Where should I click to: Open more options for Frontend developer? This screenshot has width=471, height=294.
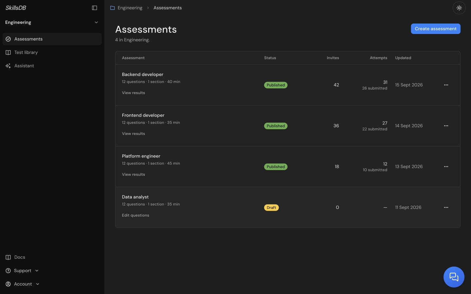click(x=446, y=126)
